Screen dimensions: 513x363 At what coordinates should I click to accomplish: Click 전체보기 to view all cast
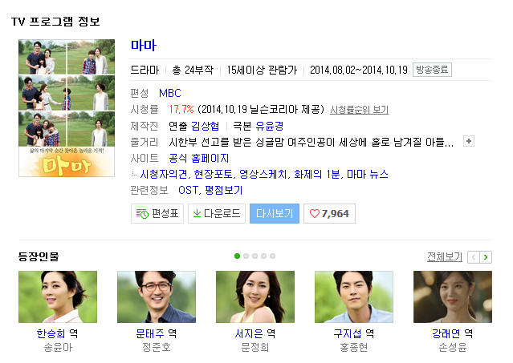pos(445,257)
